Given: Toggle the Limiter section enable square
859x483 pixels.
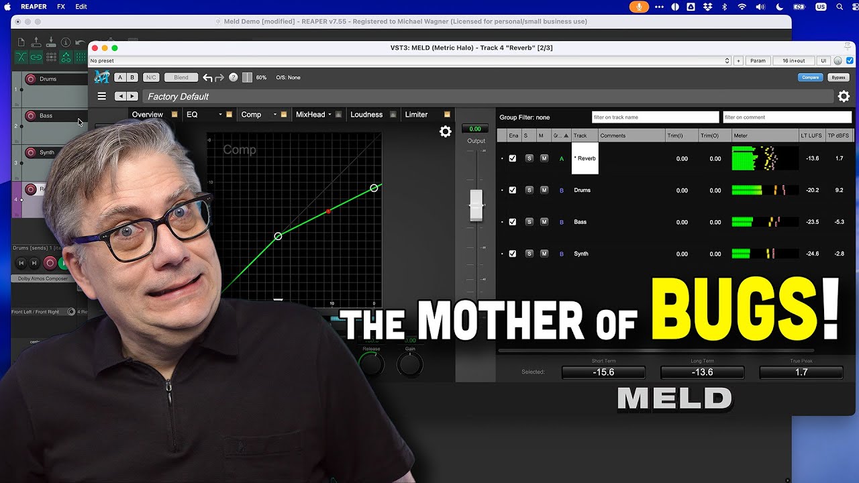Looking at the screenshot, I should 448,115.
